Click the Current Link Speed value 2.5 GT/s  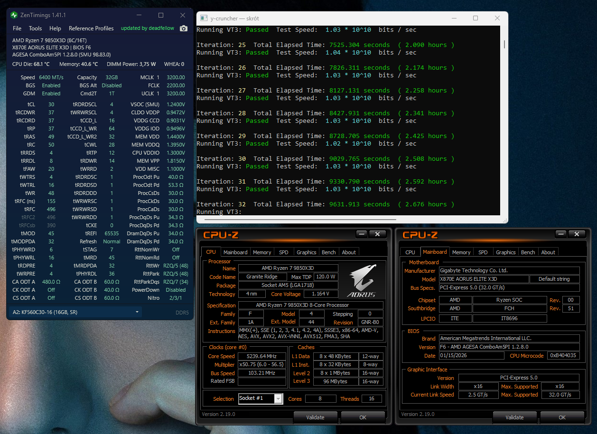coord(479,395)
